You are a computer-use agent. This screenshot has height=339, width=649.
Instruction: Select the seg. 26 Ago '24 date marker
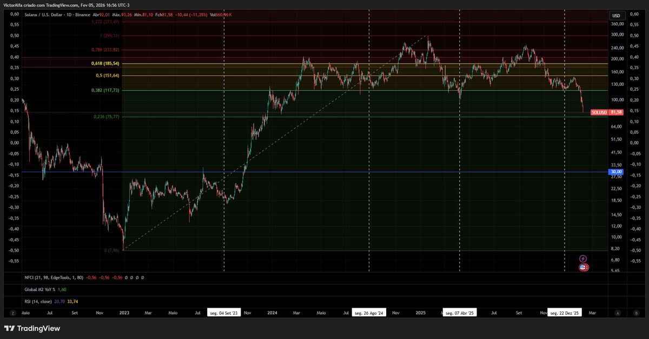tap(369, 313)
